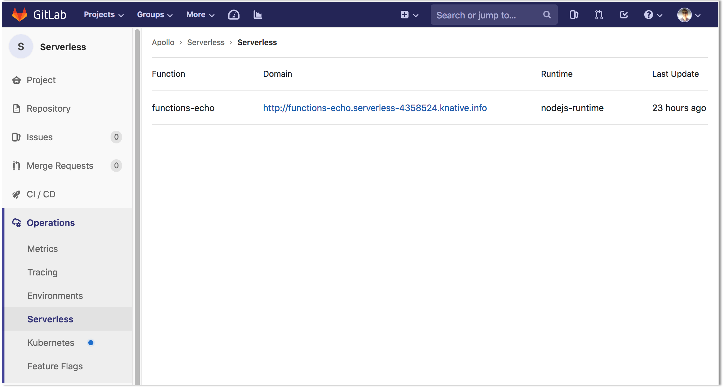Expand the Projects dropdown menu

pos(103,14)
